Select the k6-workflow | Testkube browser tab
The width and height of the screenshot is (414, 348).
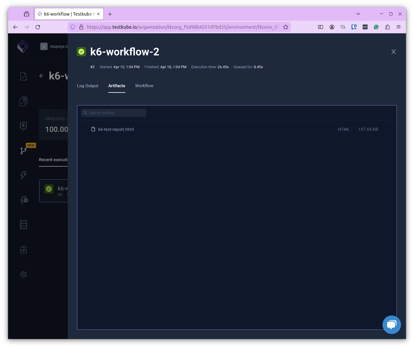69,14
